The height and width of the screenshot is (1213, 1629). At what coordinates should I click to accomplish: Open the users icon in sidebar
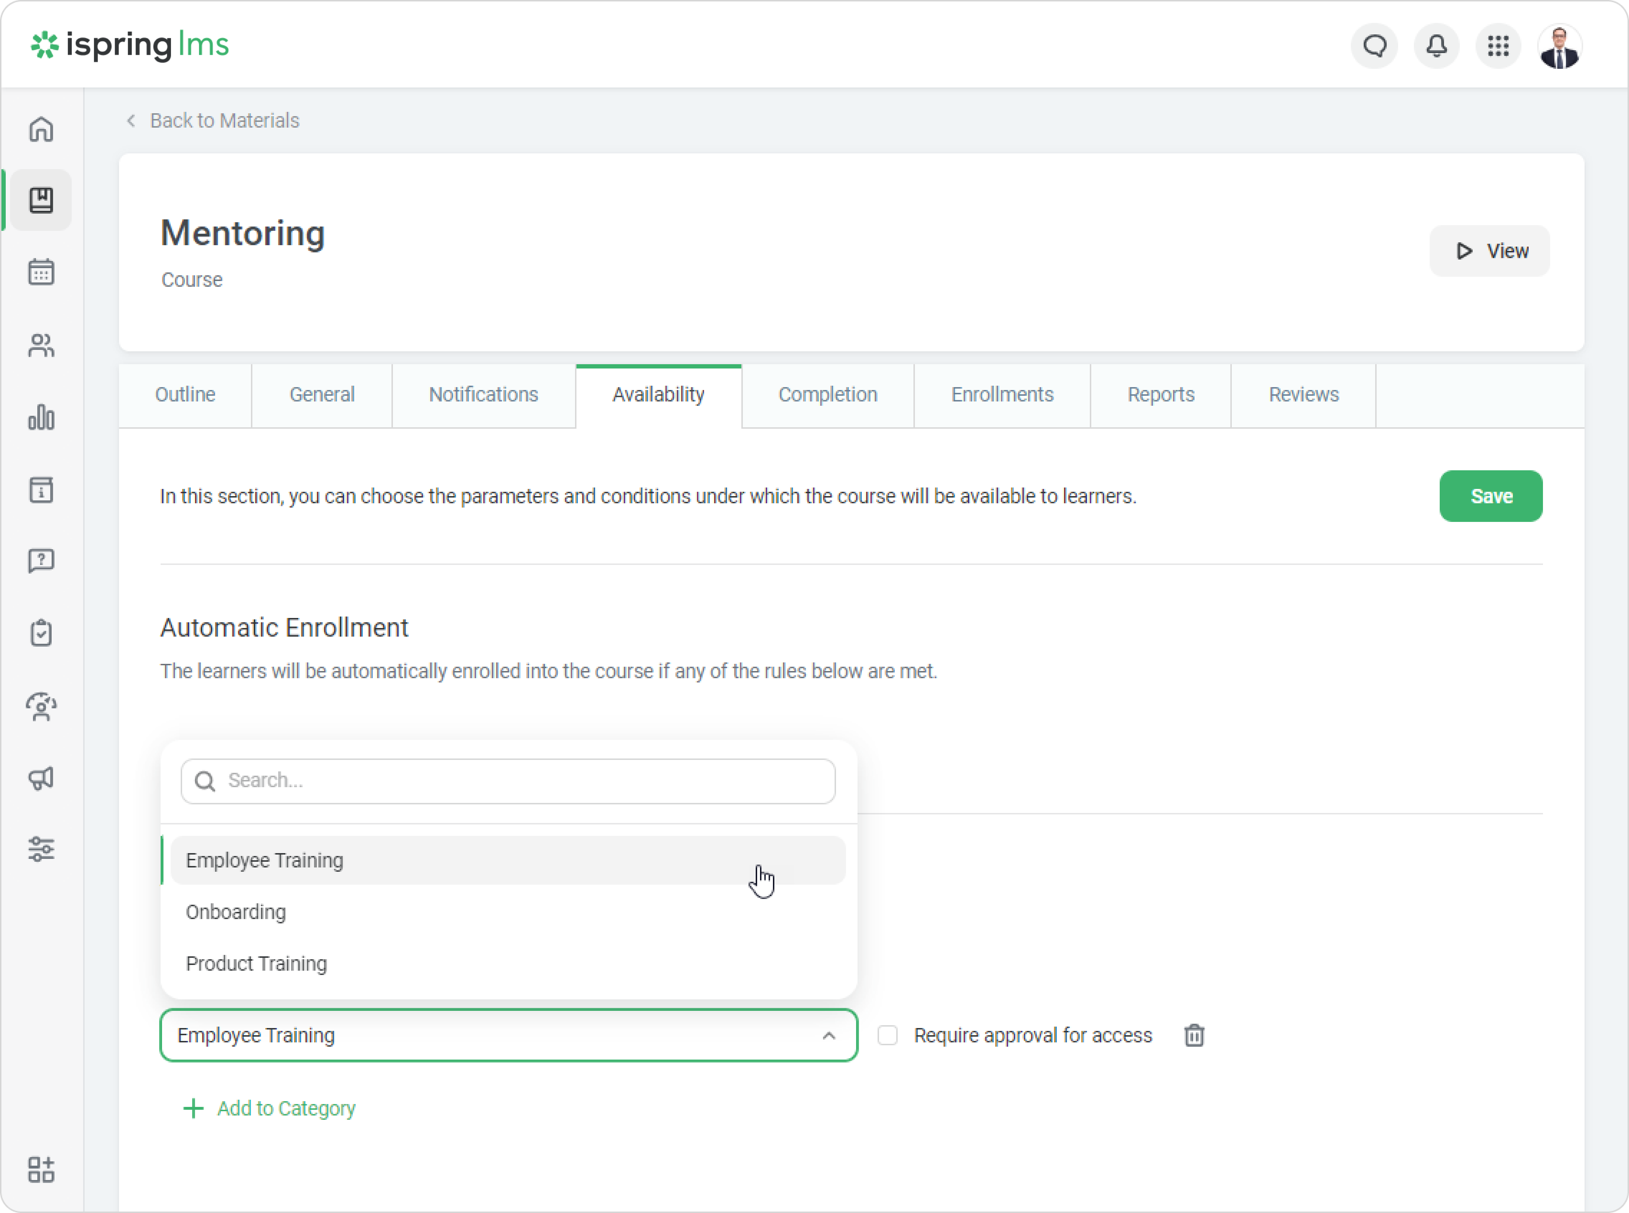pyautogui.click(x=41, y=345)
